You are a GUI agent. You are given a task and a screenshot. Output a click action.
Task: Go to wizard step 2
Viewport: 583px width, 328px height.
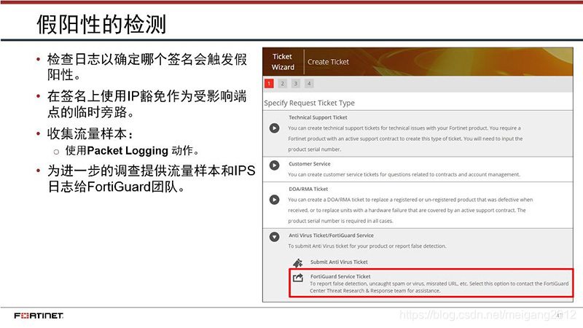283,83
